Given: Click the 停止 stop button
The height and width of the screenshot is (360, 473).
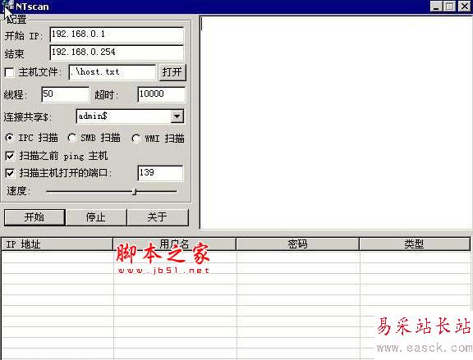Looking at the screenshot, I should point(96,217).
